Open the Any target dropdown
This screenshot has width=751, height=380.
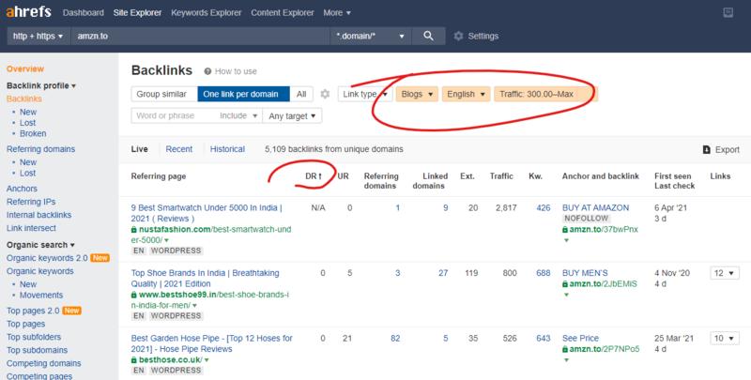click(292, 115)
